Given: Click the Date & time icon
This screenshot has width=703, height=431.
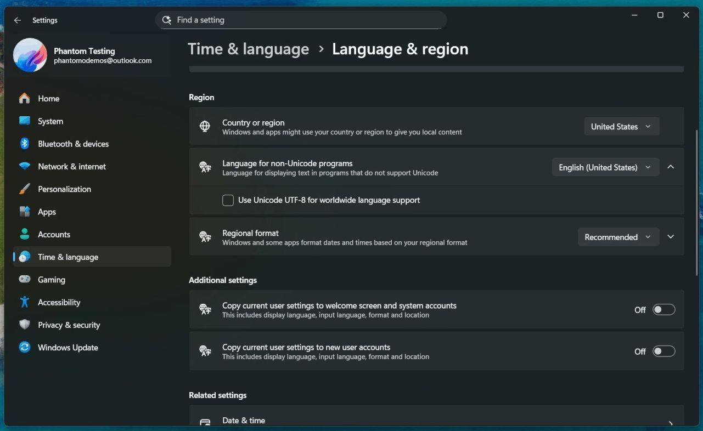Looking at the screenshot, I should click(205, 422).
